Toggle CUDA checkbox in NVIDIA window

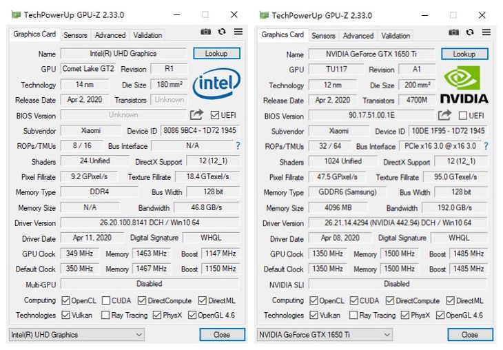pos(354,300)
